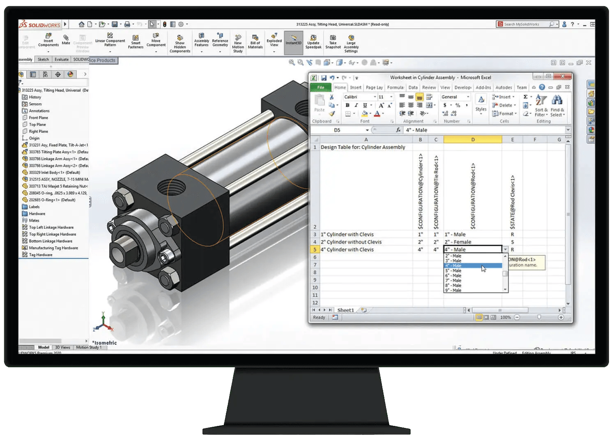Switch to SolidWorks Evaluate tab
The width and height of the screenshot is (616, 439).
tap(62, 59)
